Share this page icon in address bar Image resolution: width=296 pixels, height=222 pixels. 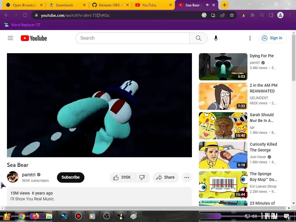click(223, 15)
